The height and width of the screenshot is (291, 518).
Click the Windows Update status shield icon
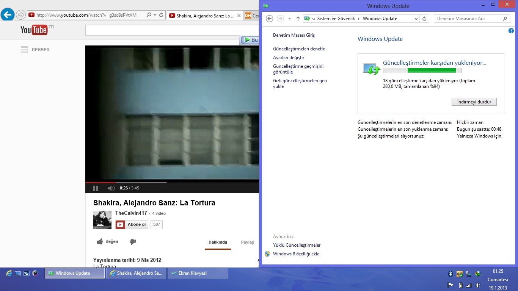[x=371, y=69]
